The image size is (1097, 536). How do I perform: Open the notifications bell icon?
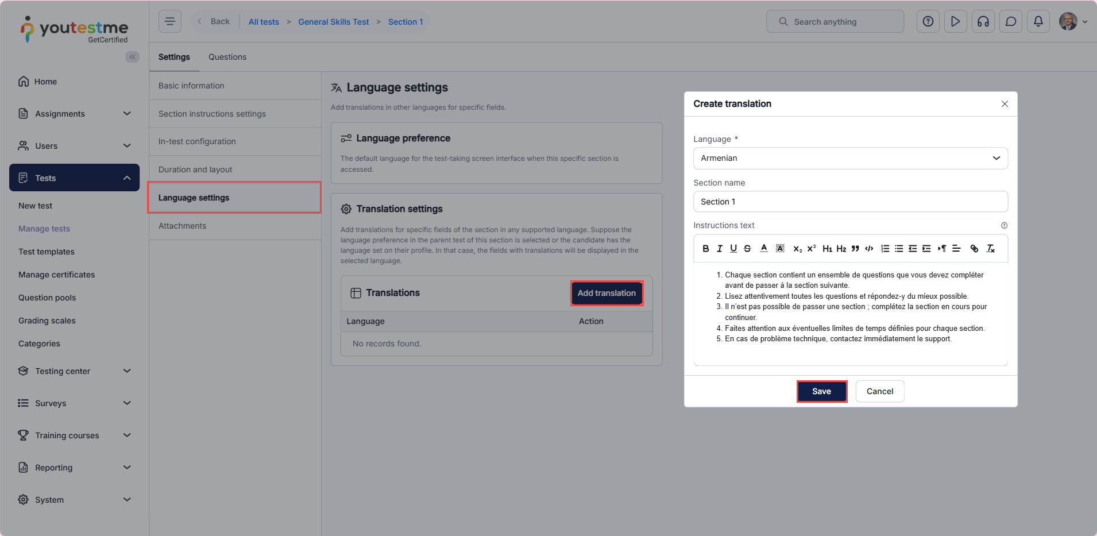pyautogui.click(x=1038, y=22)
